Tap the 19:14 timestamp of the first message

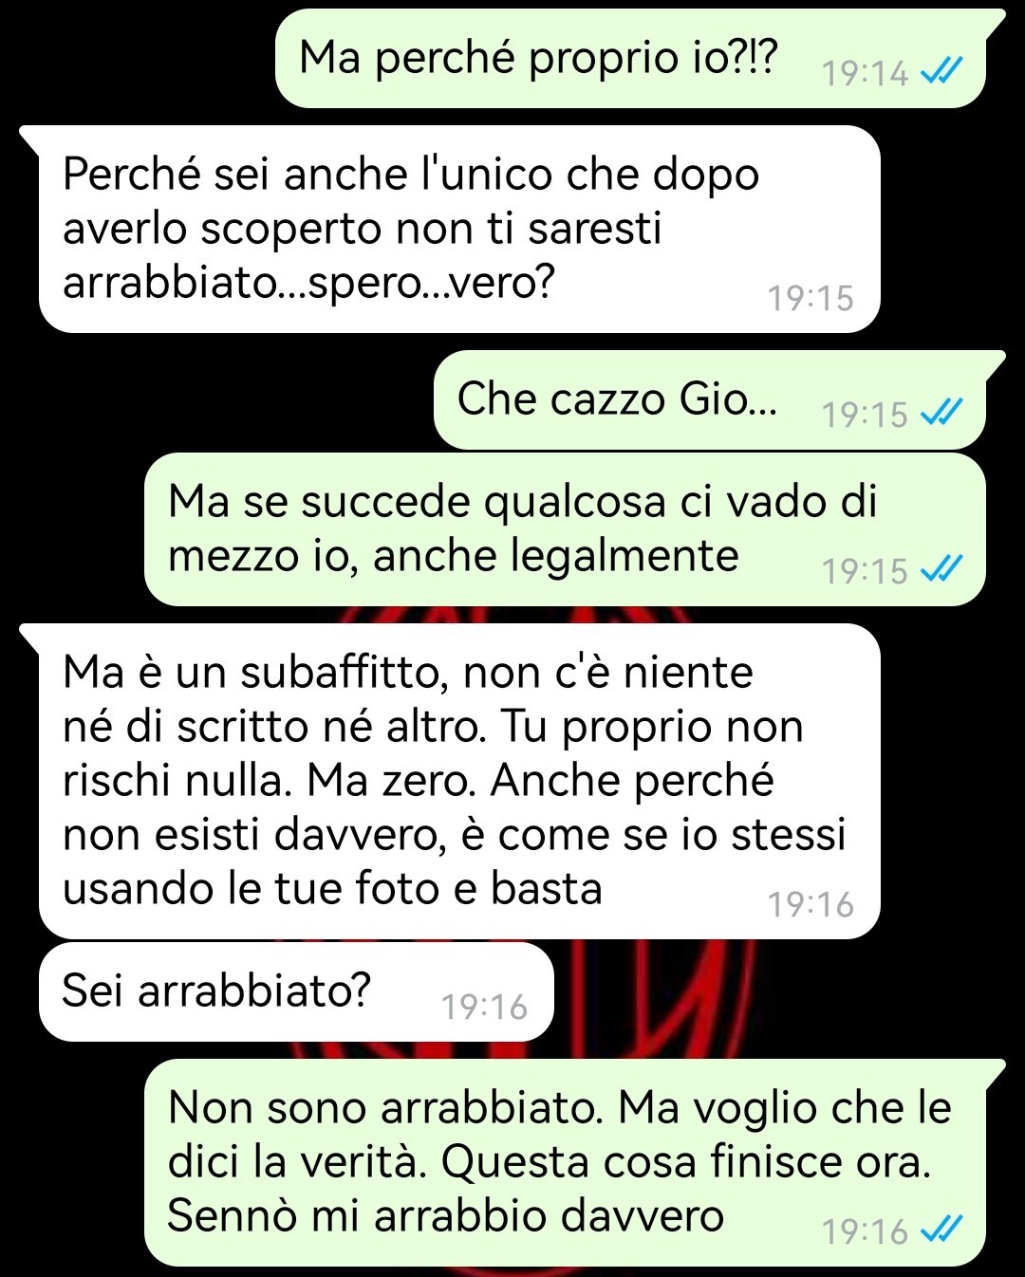click(x=865, y=73)
